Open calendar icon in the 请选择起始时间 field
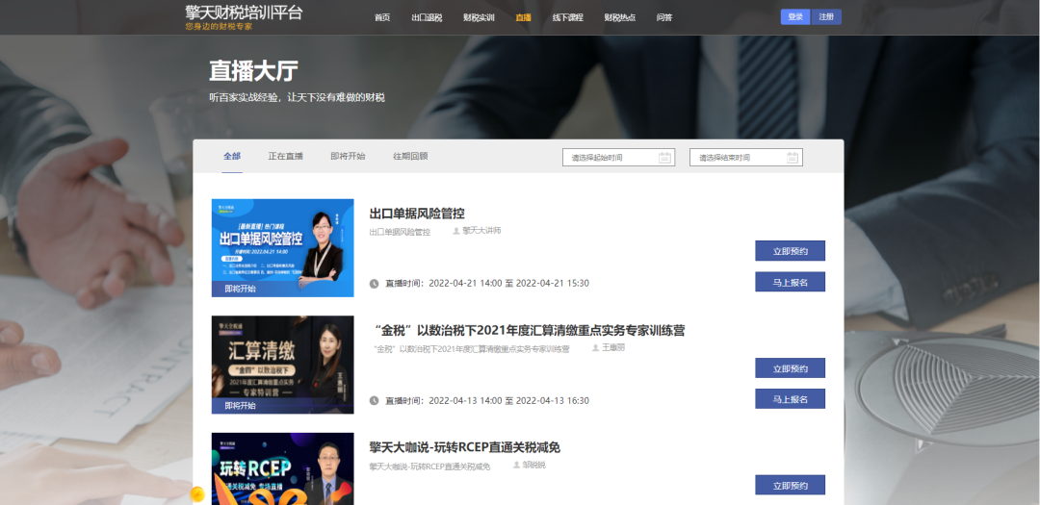This screenshot has width=1040, height=505. tap(665, 157)
